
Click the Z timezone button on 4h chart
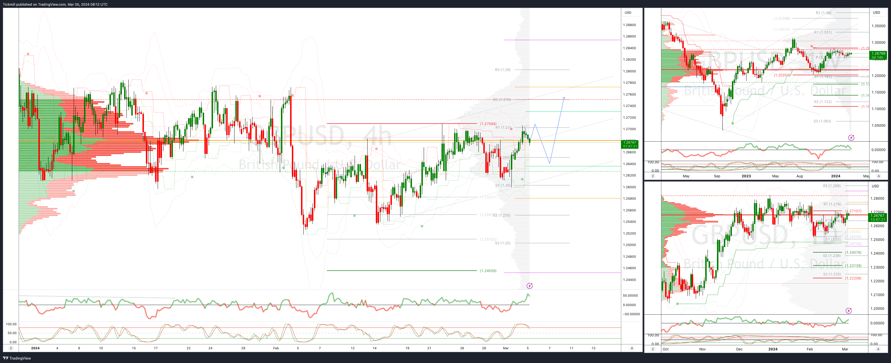11,348
